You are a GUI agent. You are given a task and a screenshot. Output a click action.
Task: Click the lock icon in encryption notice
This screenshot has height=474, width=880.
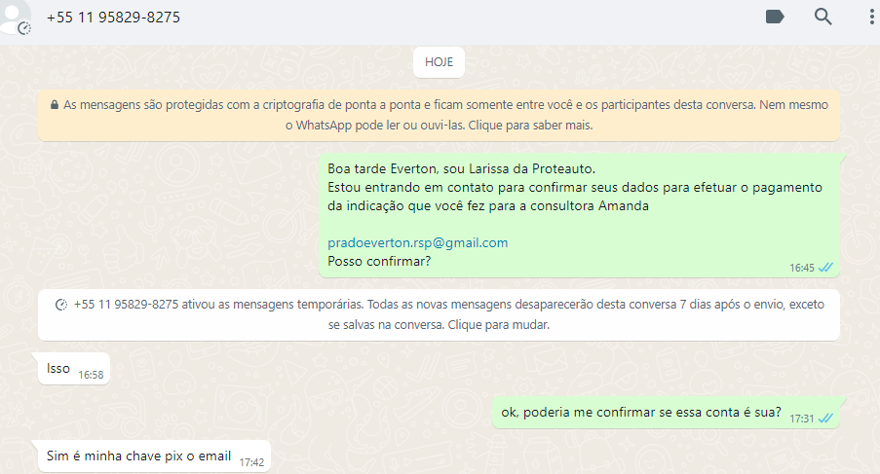pos(55,105)
